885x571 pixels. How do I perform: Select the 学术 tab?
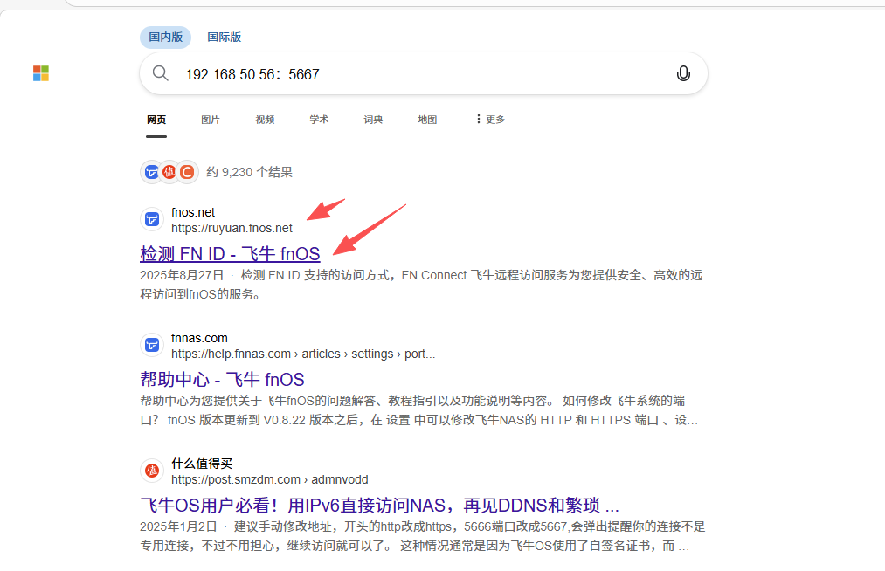pos(319,120)
